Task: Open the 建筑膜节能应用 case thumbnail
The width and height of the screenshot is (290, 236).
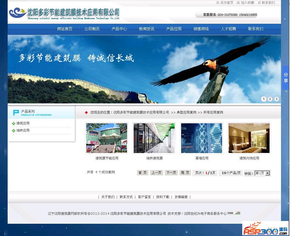Action: [107, 138]
